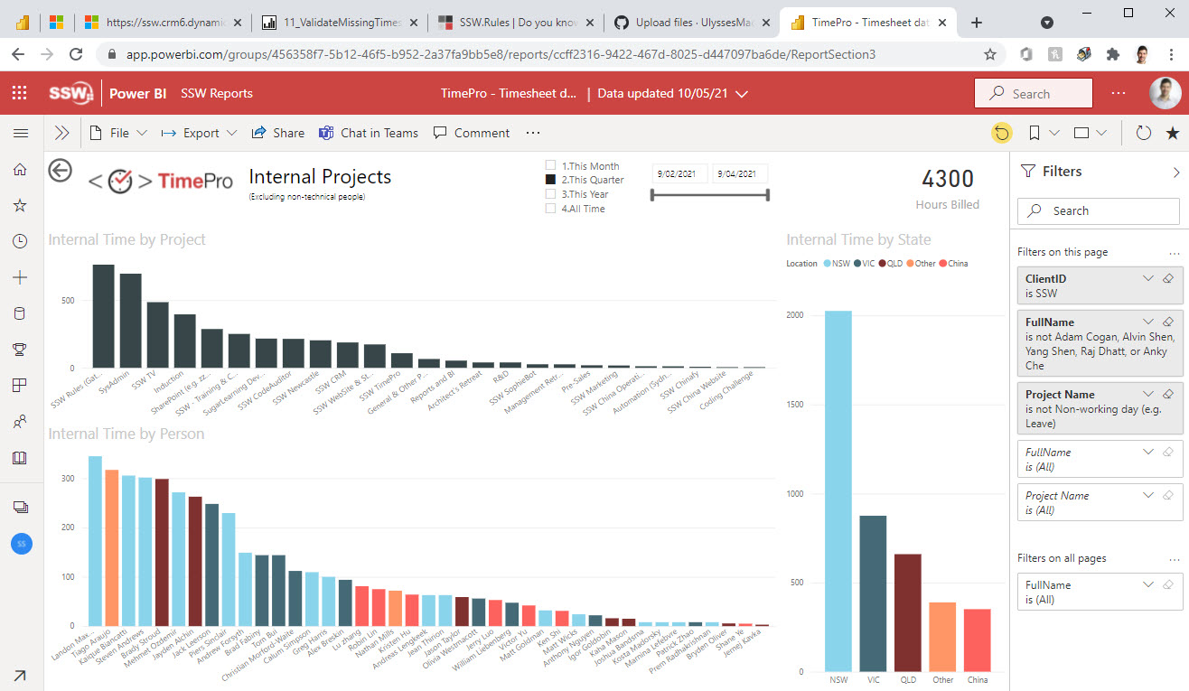Collapse the Filters pane with chevron

pos(1175,172)
